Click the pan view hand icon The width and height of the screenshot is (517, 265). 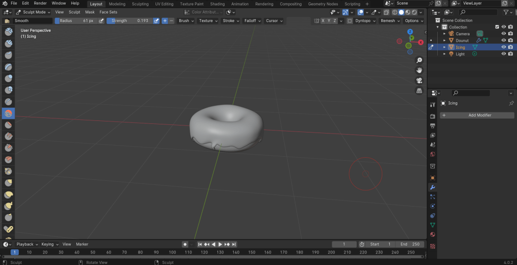click(x=419, y=71)
